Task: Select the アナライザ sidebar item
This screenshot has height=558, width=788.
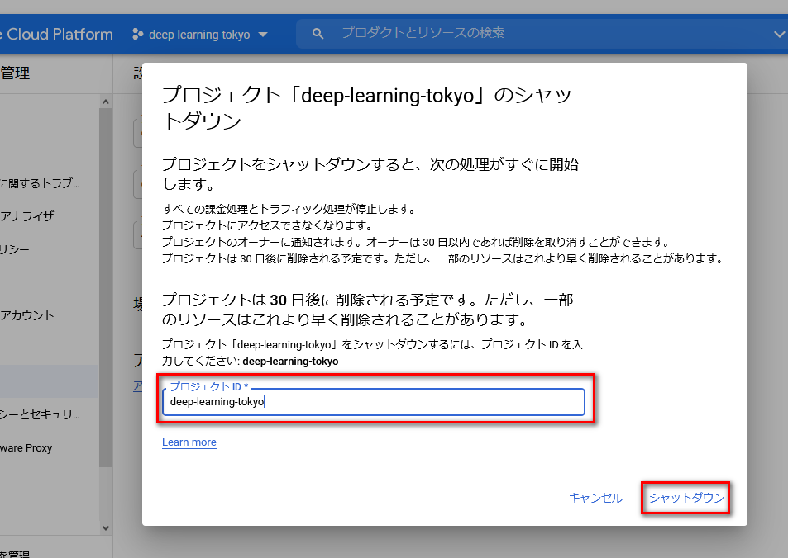Action: pyautogui.click(x=27, y=216)
